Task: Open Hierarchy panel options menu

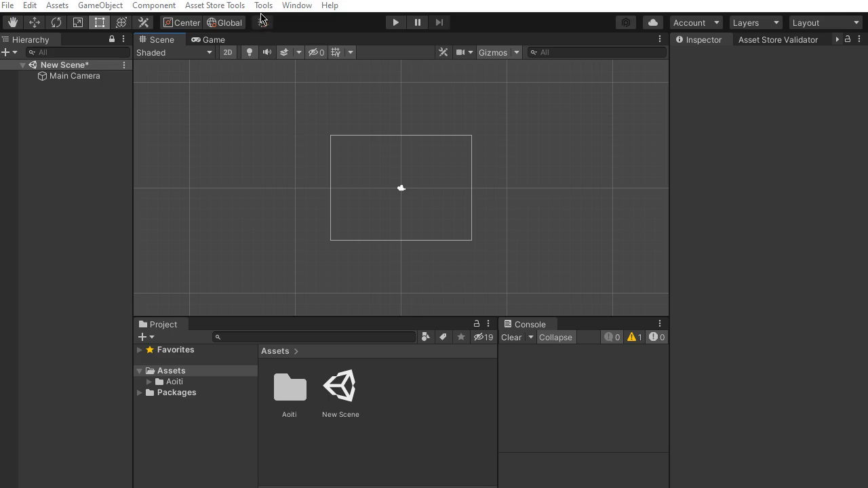Action: point(123,39)
